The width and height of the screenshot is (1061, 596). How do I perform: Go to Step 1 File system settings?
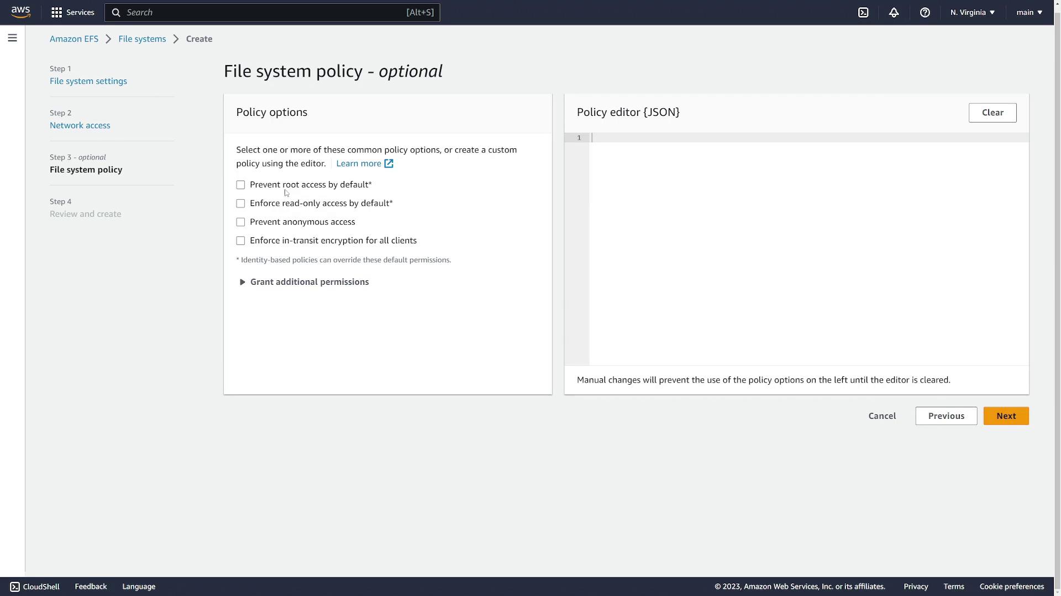pyautogui.click(x=88, y=81)
